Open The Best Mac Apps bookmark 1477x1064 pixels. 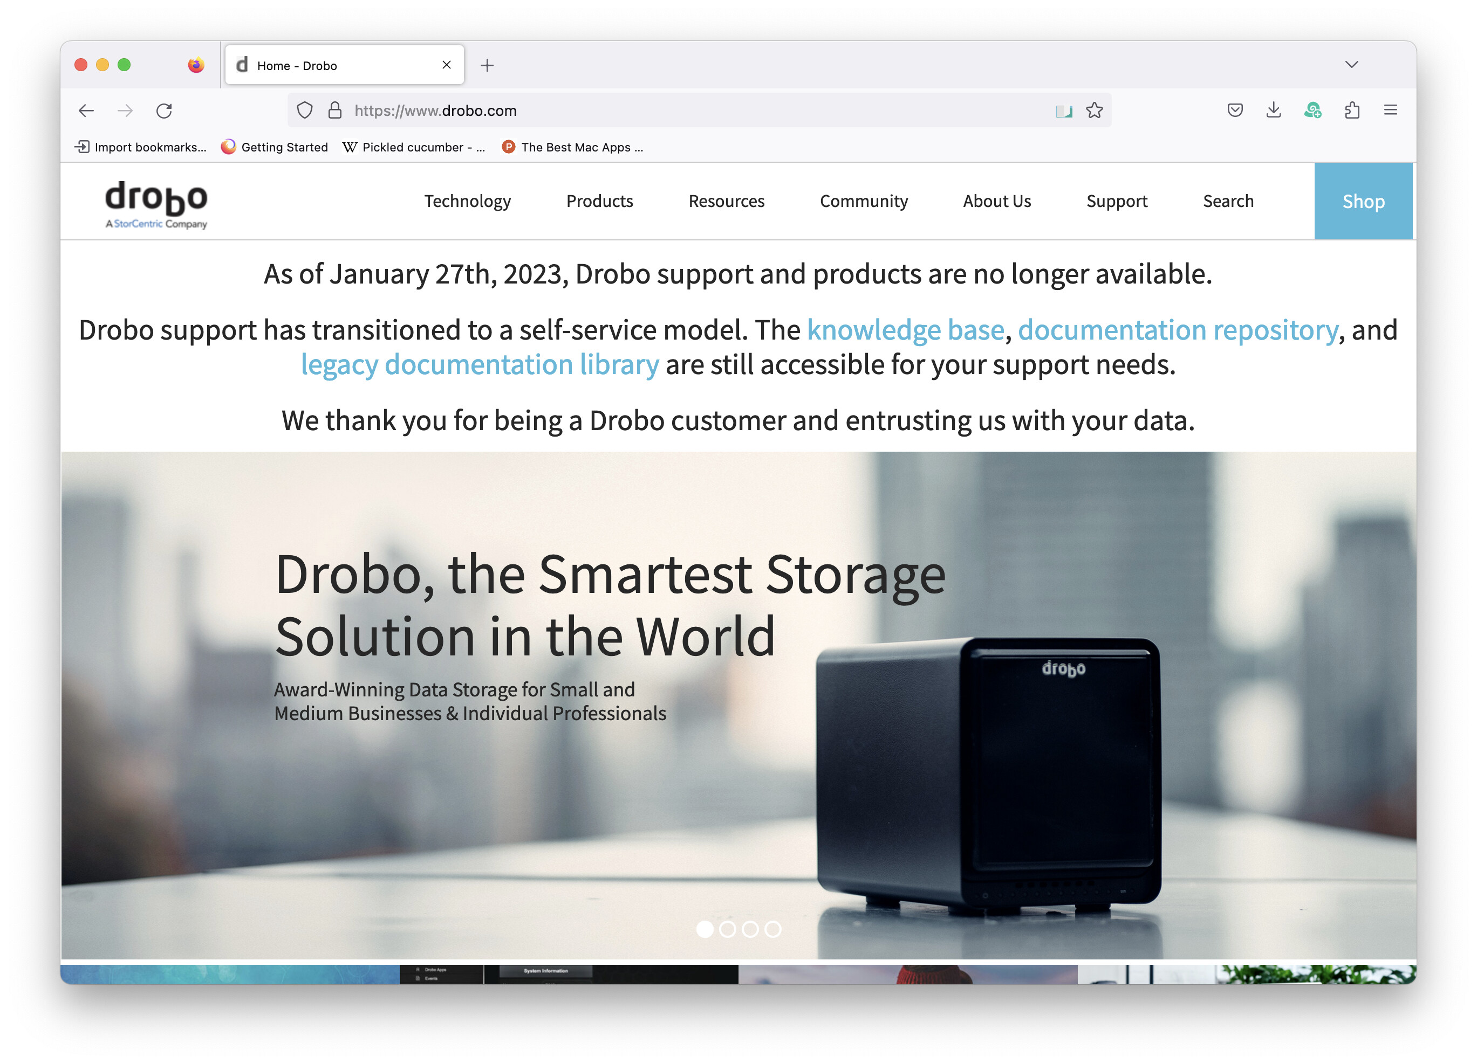tap(572, 147)
